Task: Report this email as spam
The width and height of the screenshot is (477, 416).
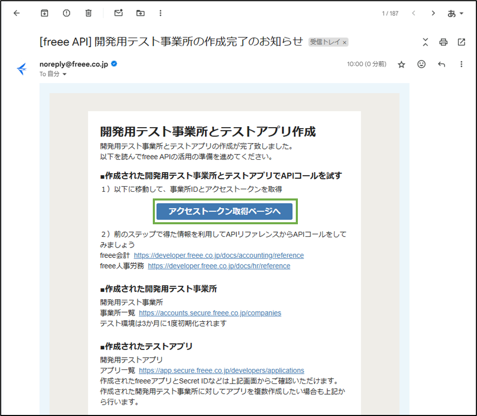Action: pyautogui.click(x=66, y=13)
